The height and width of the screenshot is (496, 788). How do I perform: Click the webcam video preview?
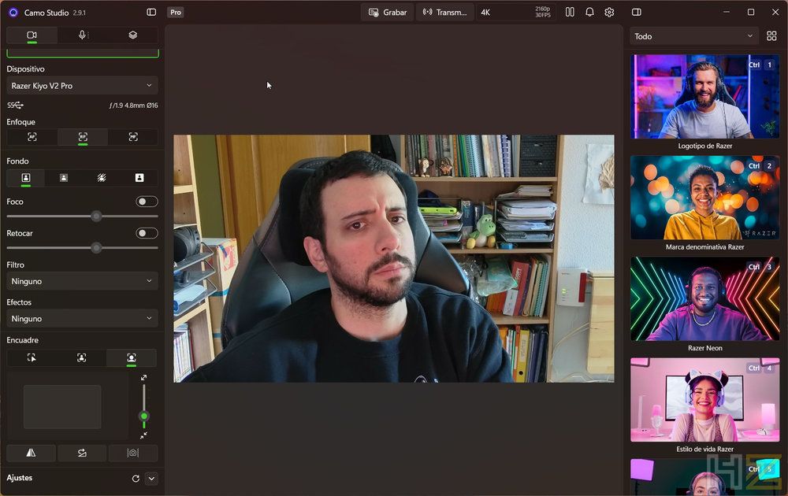[x=394, y=258]
